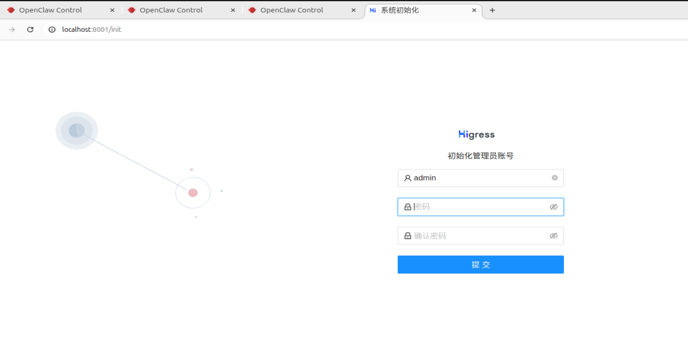Switch to the first OpenClaw Control tab

[x=51, y=10]
